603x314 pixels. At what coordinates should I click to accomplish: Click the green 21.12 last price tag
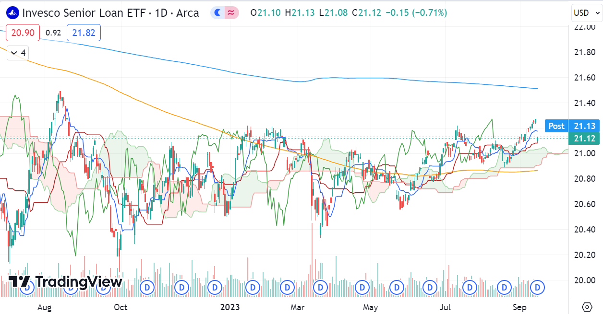[584, 139]
